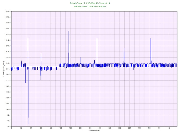Click the y-axis value 863.6
The height and width of the screenshot is (135, 180).
pos(8,109)
